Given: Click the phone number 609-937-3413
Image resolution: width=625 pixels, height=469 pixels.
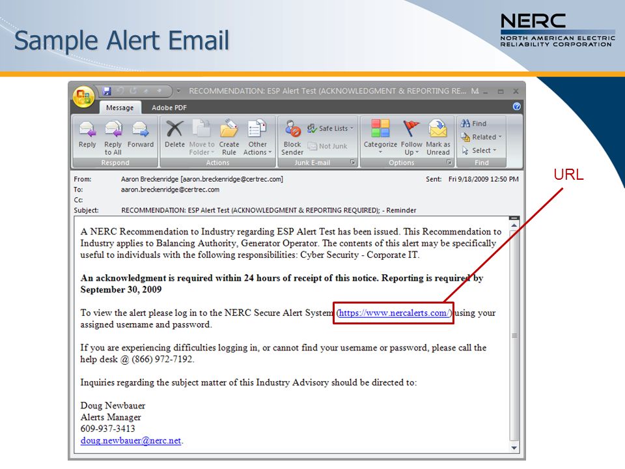Looking at the screenshot, I should tap(107, 429).
